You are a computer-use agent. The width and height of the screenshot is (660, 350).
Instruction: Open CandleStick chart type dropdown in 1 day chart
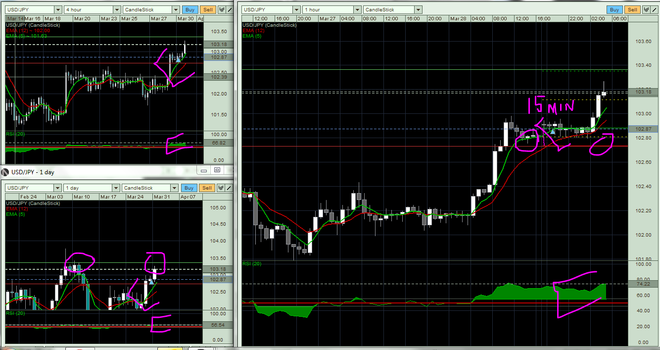pos(175,188)
